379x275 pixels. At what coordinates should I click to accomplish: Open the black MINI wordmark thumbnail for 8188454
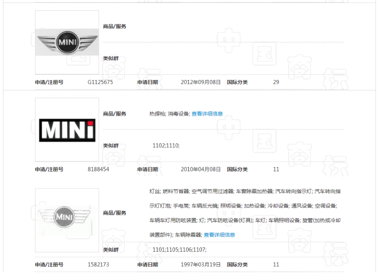67,130
